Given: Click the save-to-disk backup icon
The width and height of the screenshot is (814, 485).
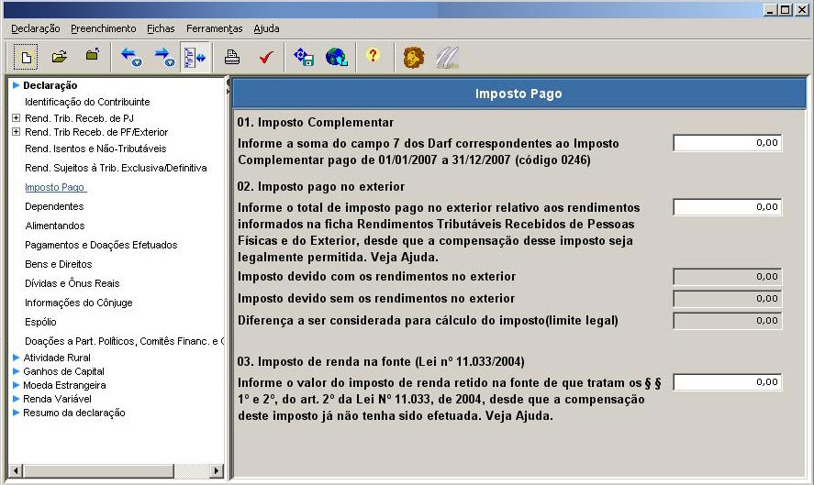Looking at the screenshot, I should click(x=304, y=57).
